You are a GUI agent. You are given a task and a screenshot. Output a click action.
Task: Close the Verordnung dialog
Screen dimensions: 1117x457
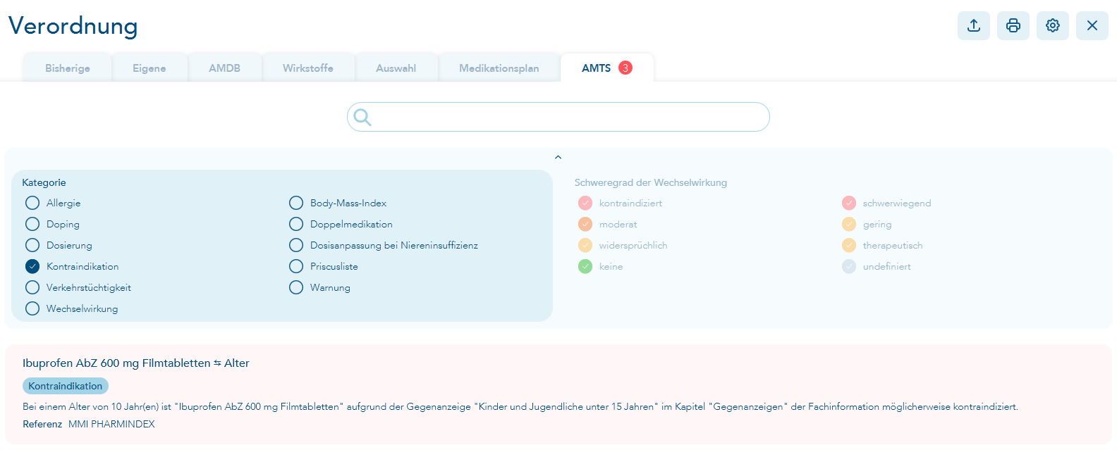click(1092, 26)
